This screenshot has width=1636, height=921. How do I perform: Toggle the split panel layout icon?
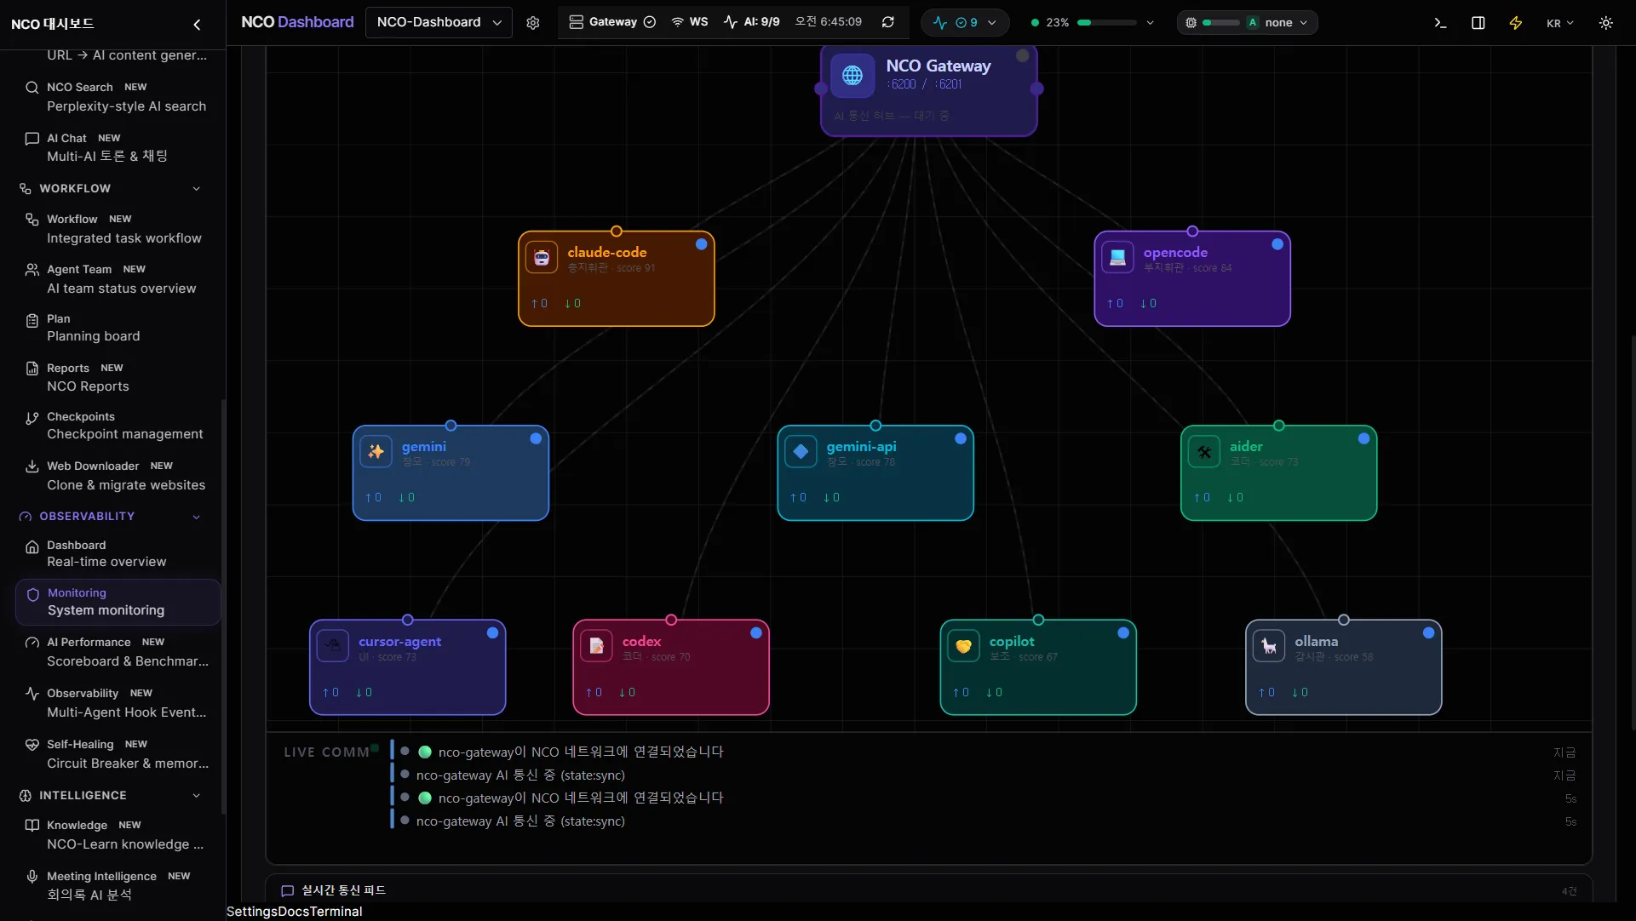pyautogui.click(x=1478, y=23)
